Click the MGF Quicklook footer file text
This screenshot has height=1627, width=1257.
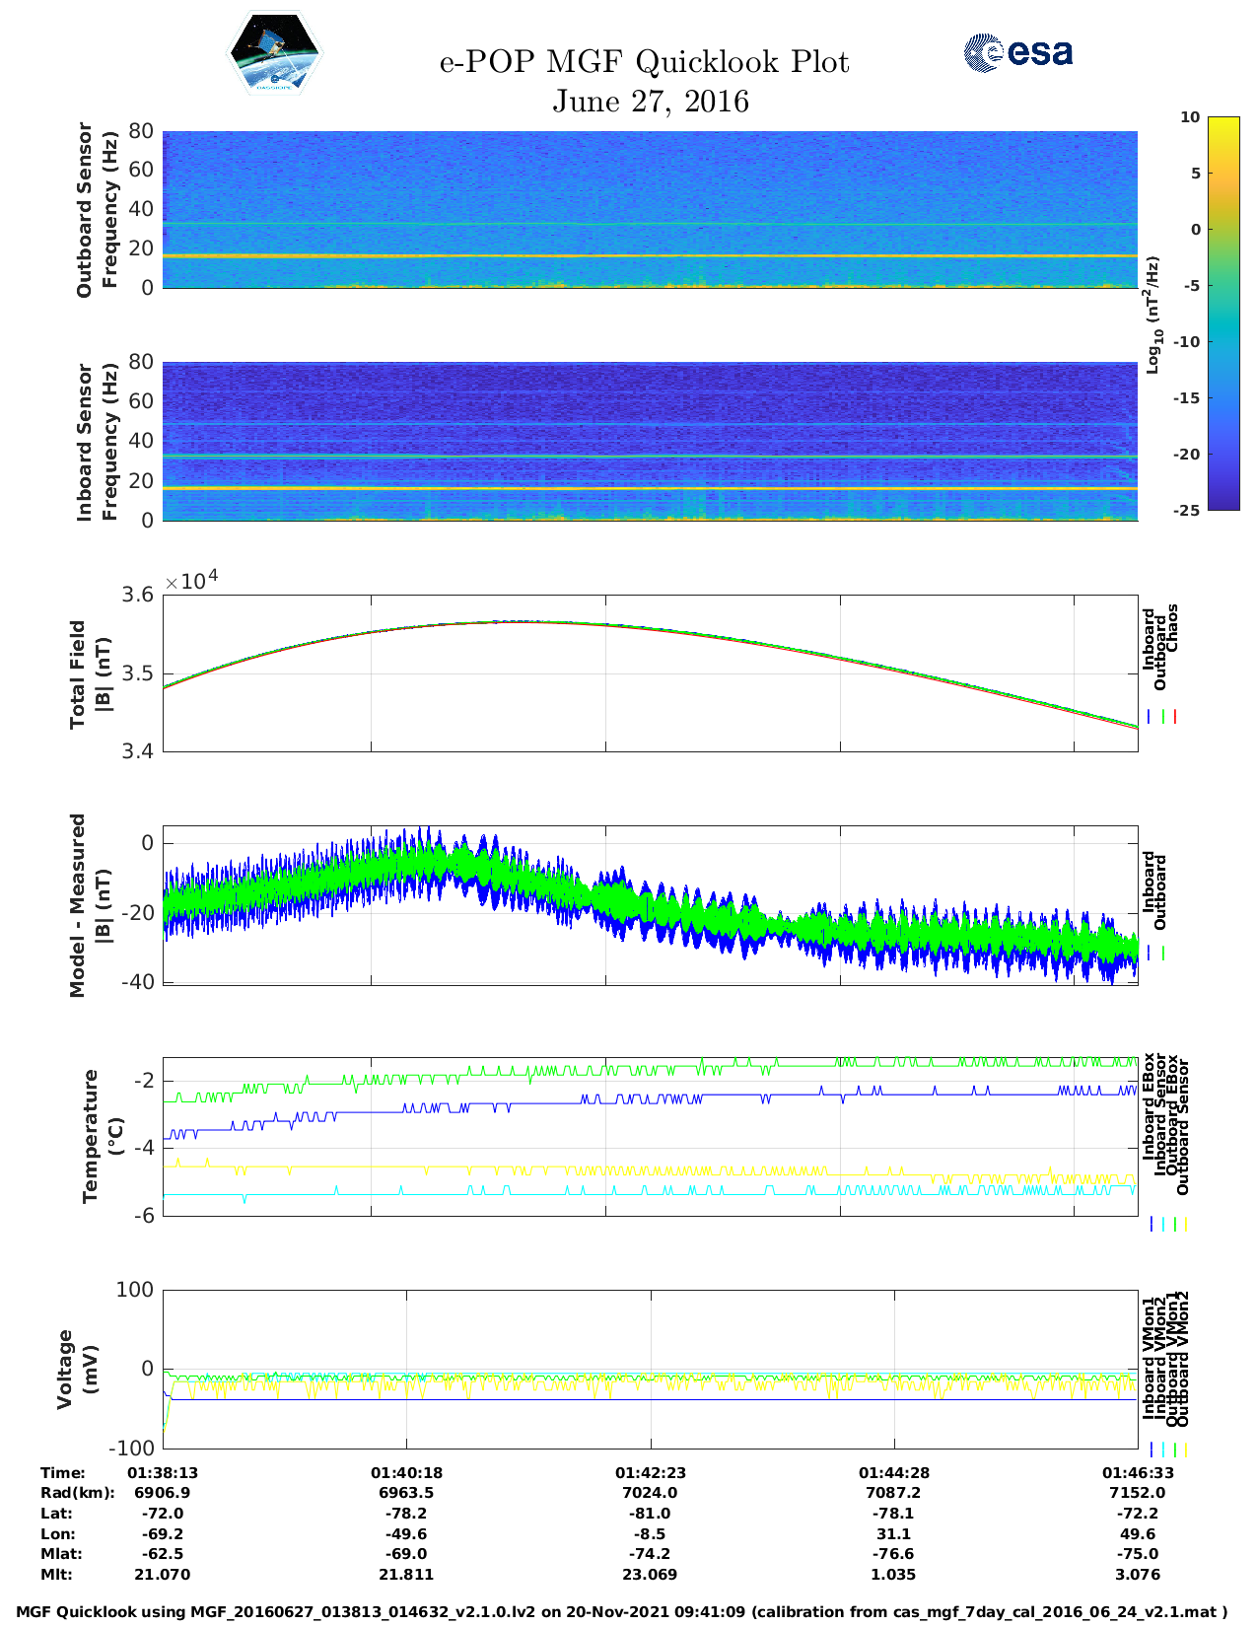[x=621, y=1612]
